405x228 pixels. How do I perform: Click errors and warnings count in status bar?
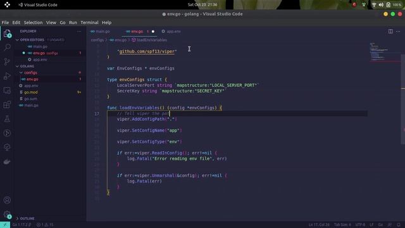click(45, 225)
